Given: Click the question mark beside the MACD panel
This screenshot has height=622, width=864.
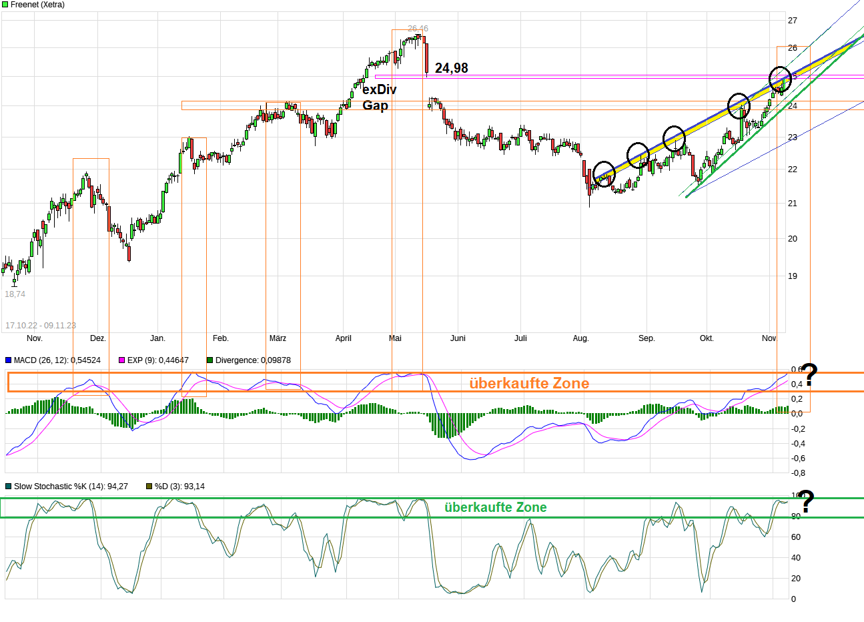Looking at the screenshot, I should pyautogui.click(x=809, y=375).
